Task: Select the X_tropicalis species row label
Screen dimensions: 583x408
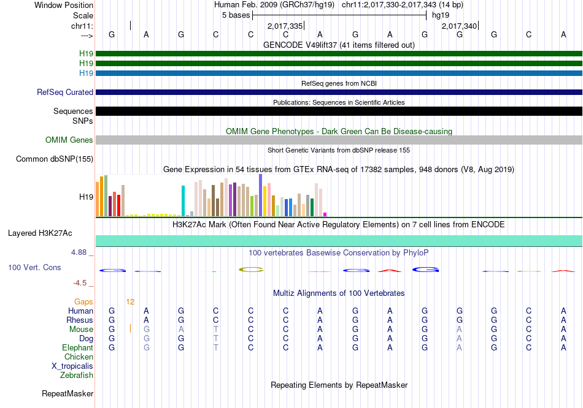Action: pos(72,366)
